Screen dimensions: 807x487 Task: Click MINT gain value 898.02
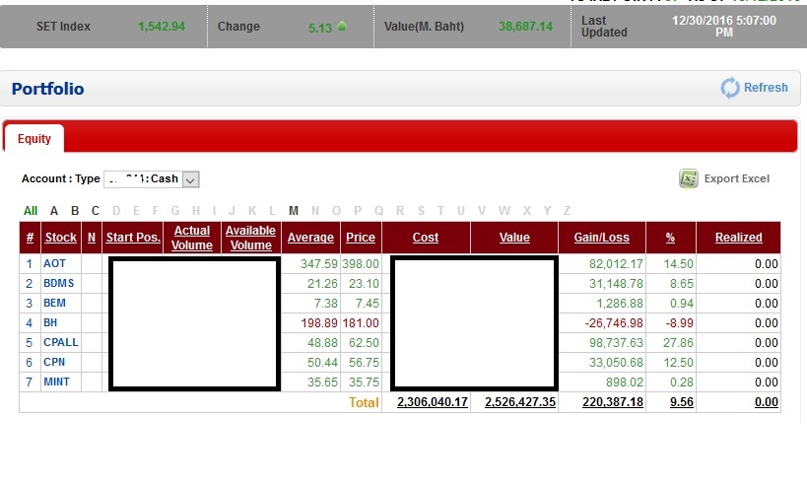(x=625, y=383)
